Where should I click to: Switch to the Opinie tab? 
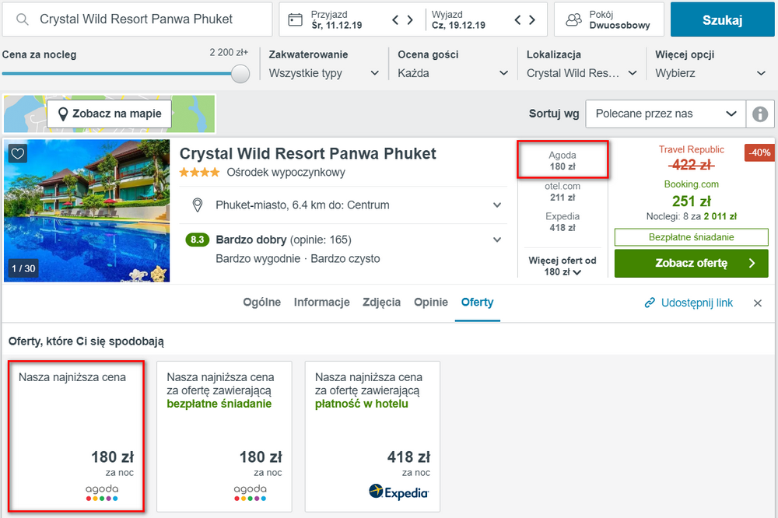tap(431, 302)
